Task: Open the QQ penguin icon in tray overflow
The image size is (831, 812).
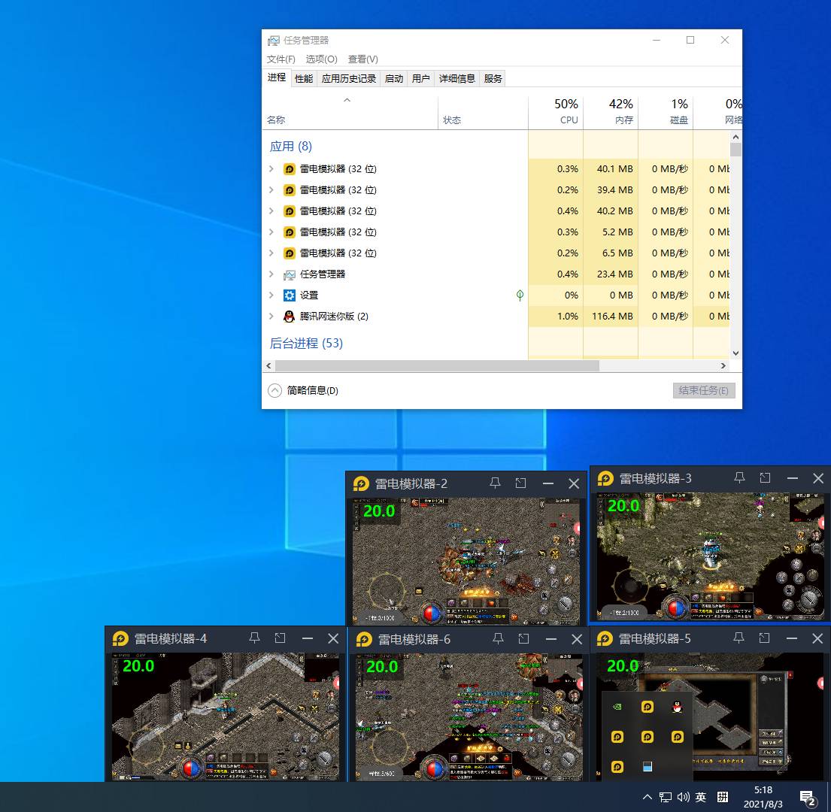Action: point(677,707)
